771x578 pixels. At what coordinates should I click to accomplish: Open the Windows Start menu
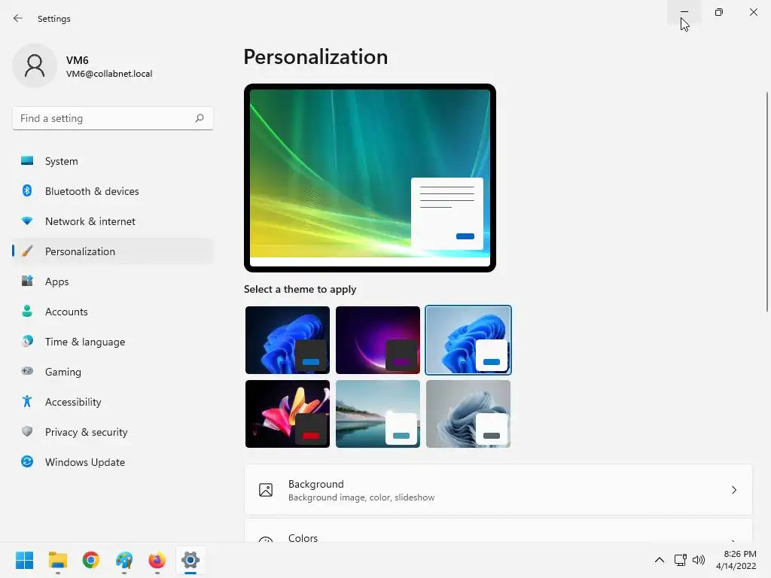(24, 560)
